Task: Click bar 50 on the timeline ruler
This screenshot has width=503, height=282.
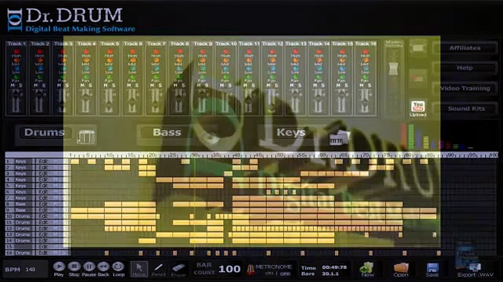Action: point(280,155)
